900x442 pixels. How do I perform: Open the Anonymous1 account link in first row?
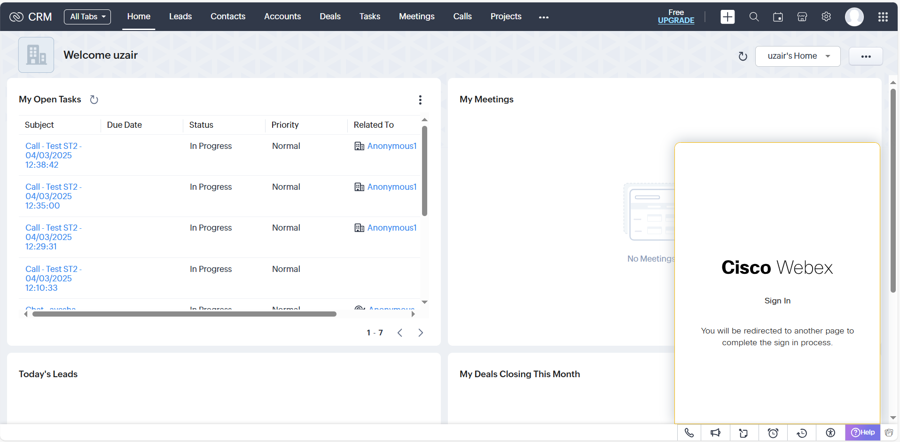pos(391,146)
